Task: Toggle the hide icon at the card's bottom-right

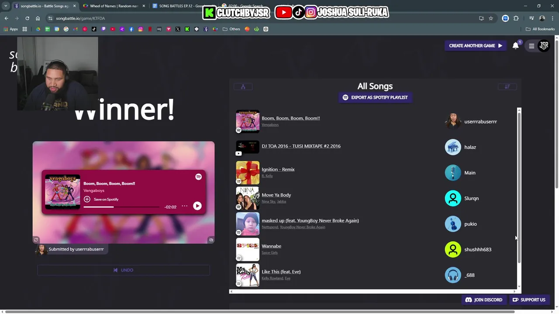Action: [x=211, y=240]
